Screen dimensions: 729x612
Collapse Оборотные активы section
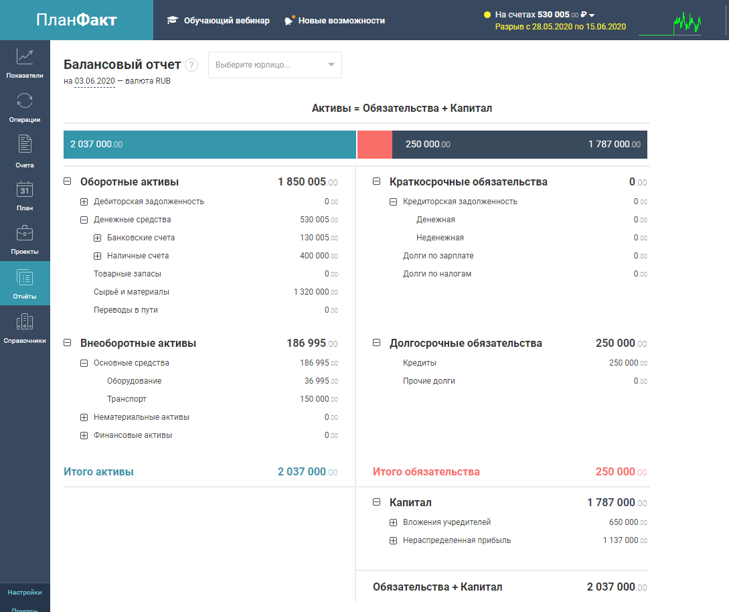point(68,181)
